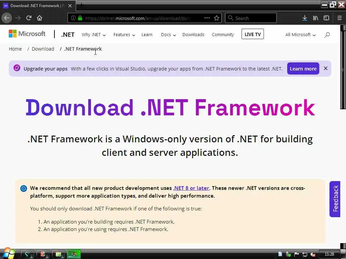
Task: Click the browser forward arrow
Action: (x=18, y=18)
